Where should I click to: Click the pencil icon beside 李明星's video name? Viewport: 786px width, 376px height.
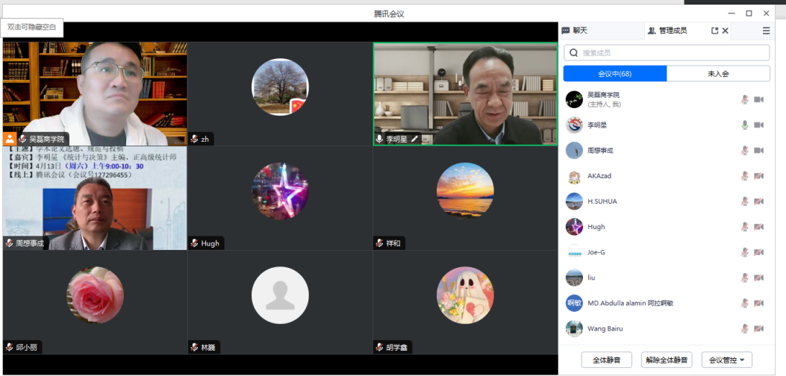(x=415, y=139)
